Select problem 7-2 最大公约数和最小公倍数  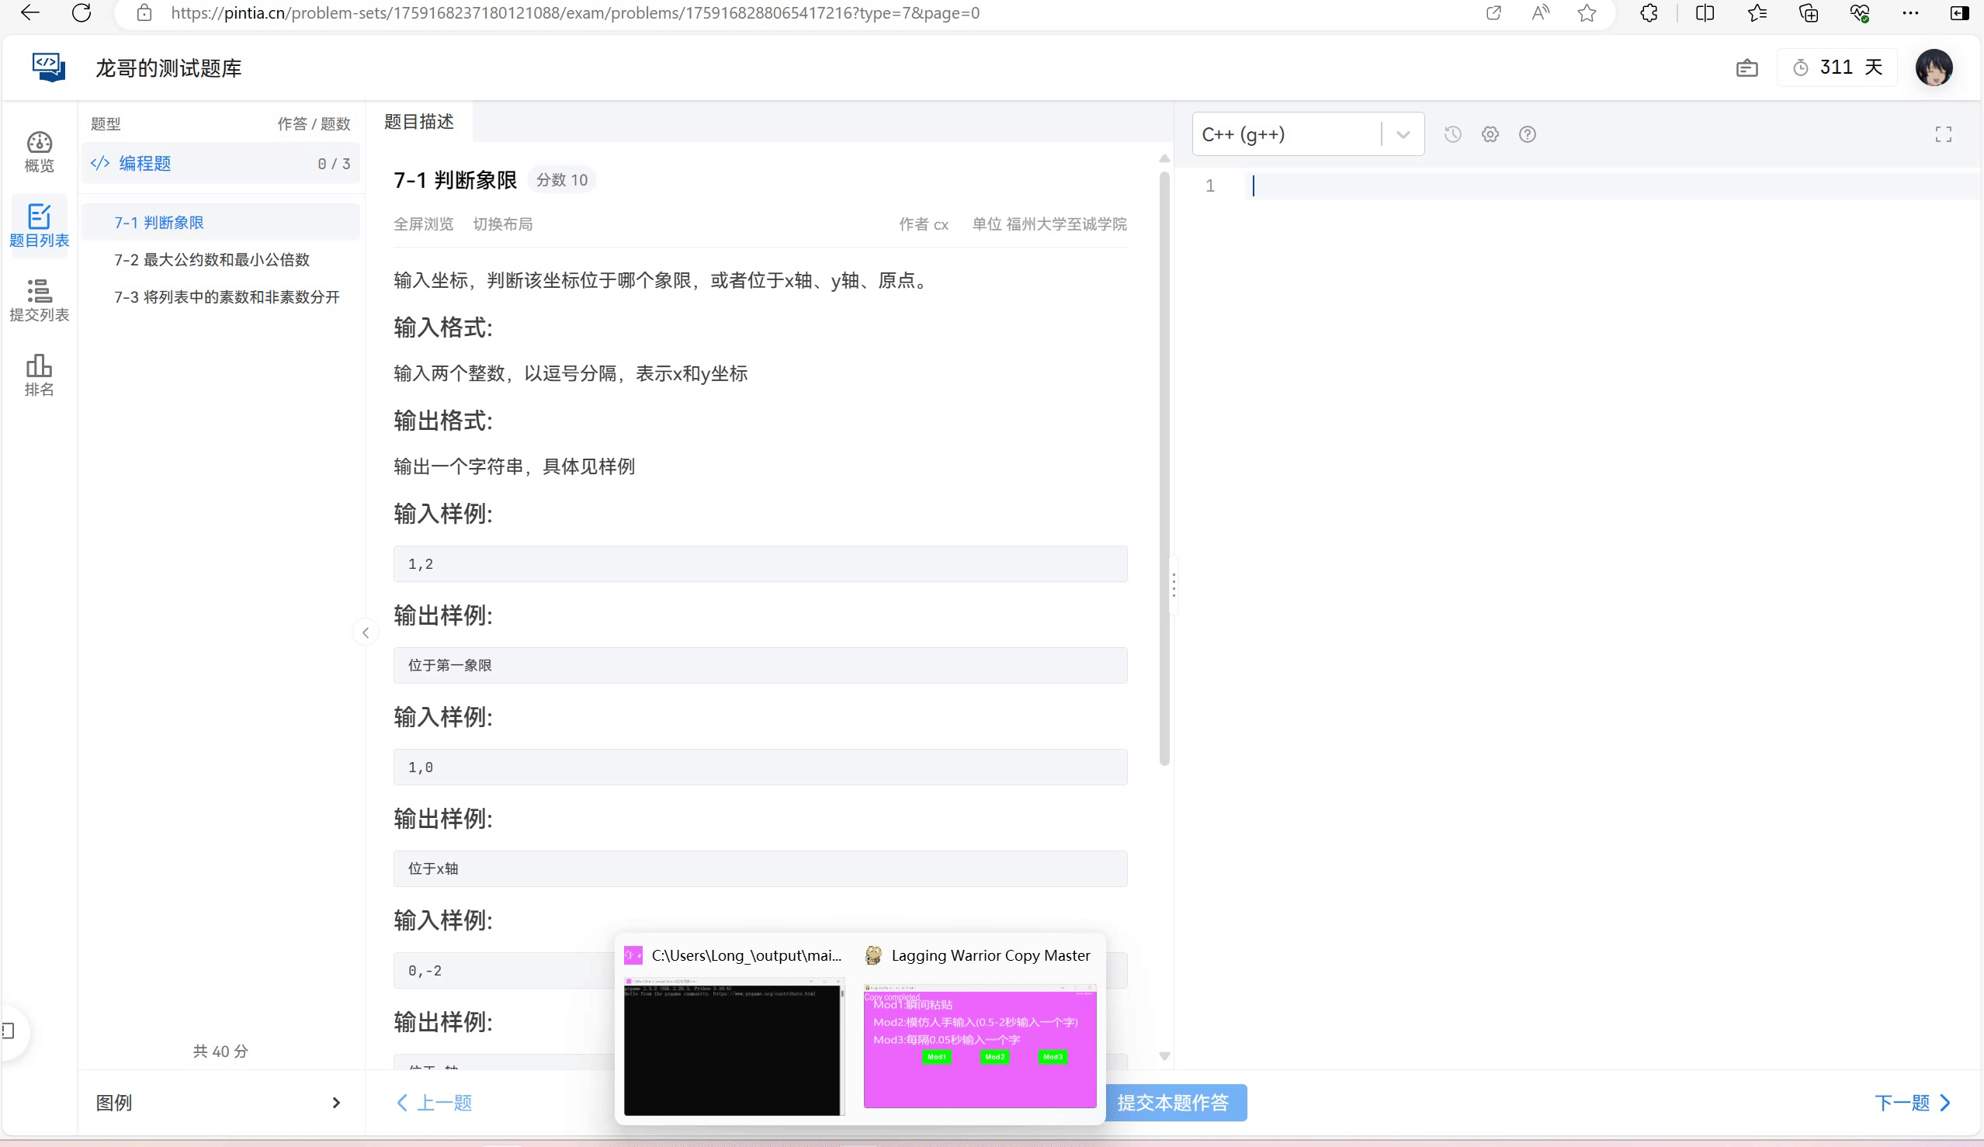211,260
